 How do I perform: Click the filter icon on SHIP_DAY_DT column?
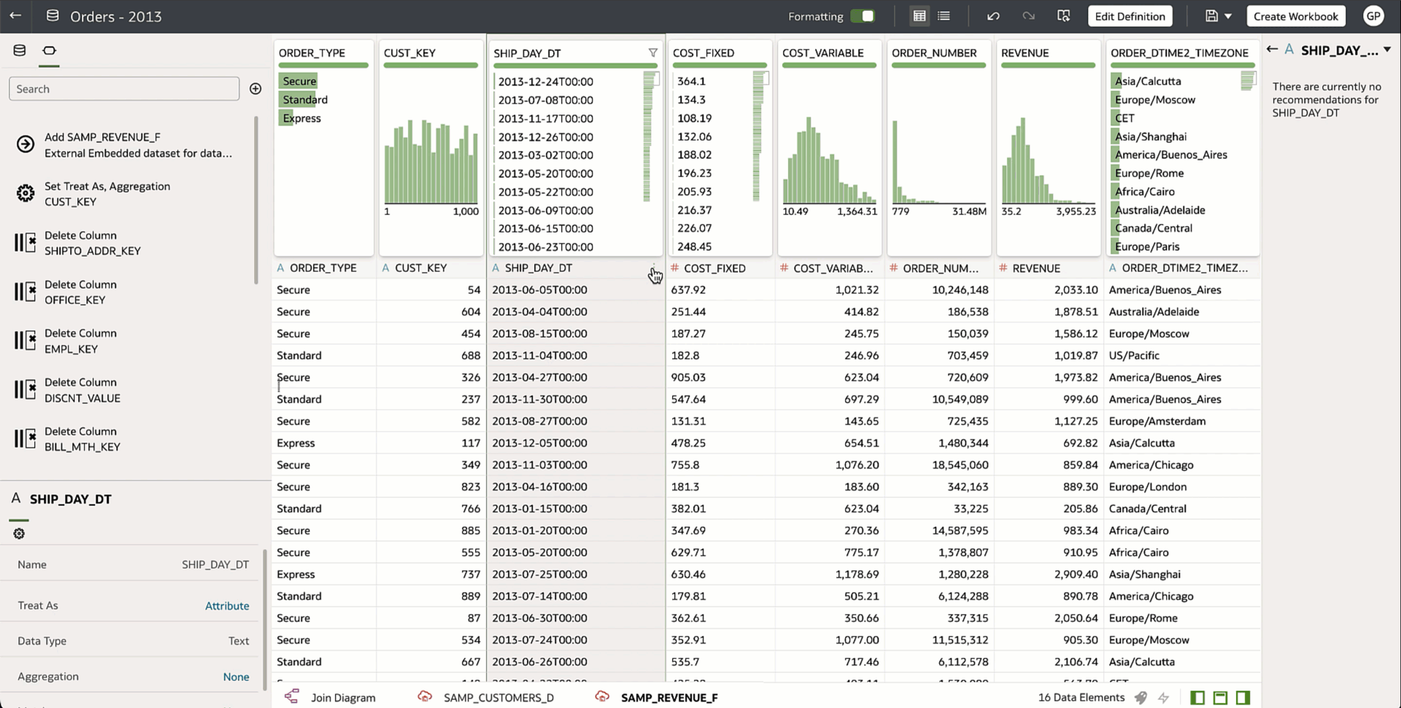[x=653, y=52]
